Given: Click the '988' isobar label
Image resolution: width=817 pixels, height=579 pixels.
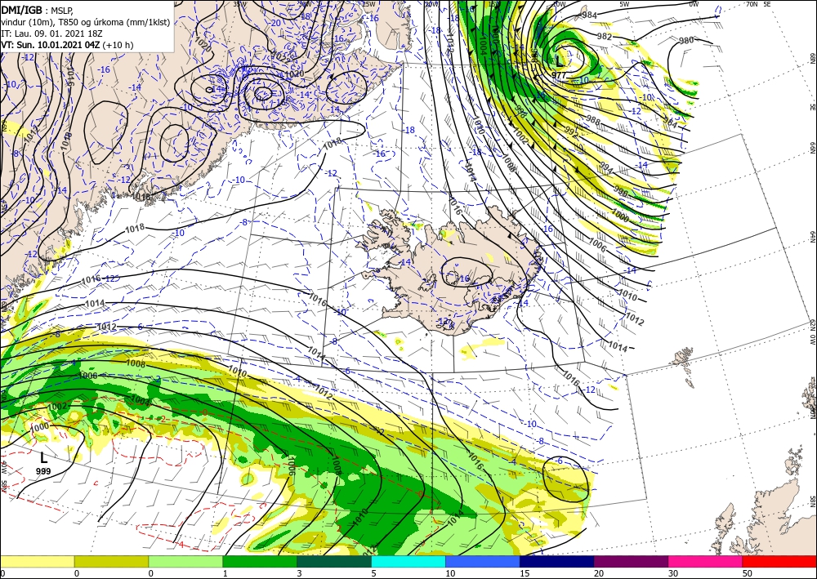Looking at the screenshot, I should (x=593, y=121).
